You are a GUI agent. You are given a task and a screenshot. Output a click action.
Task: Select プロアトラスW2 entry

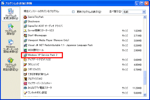point(35,79)
